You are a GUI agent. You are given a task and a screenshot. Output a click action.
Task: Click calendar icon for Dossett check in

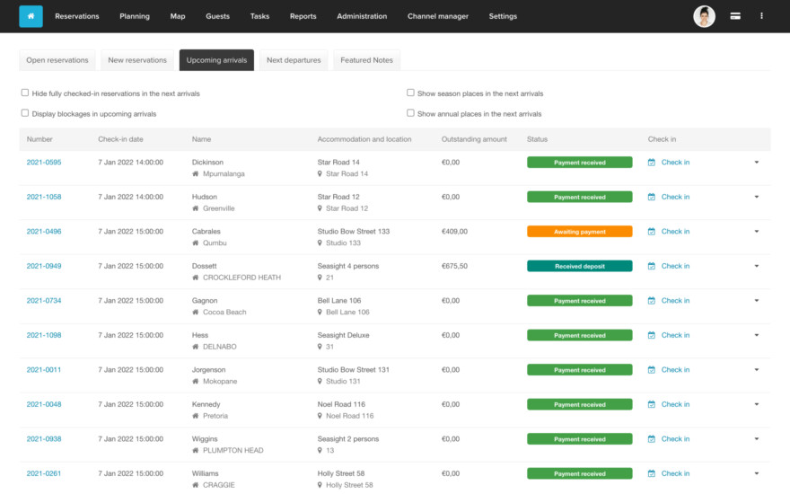(652, 266)
